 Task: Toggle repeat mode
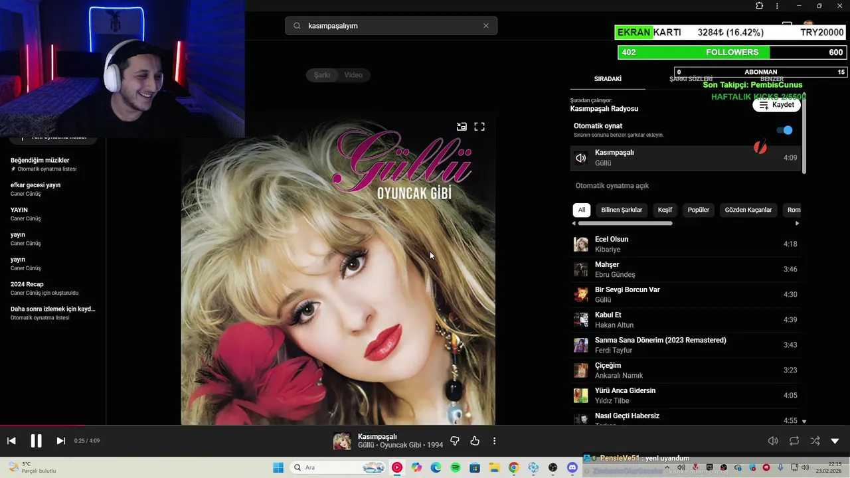[794, 441]
